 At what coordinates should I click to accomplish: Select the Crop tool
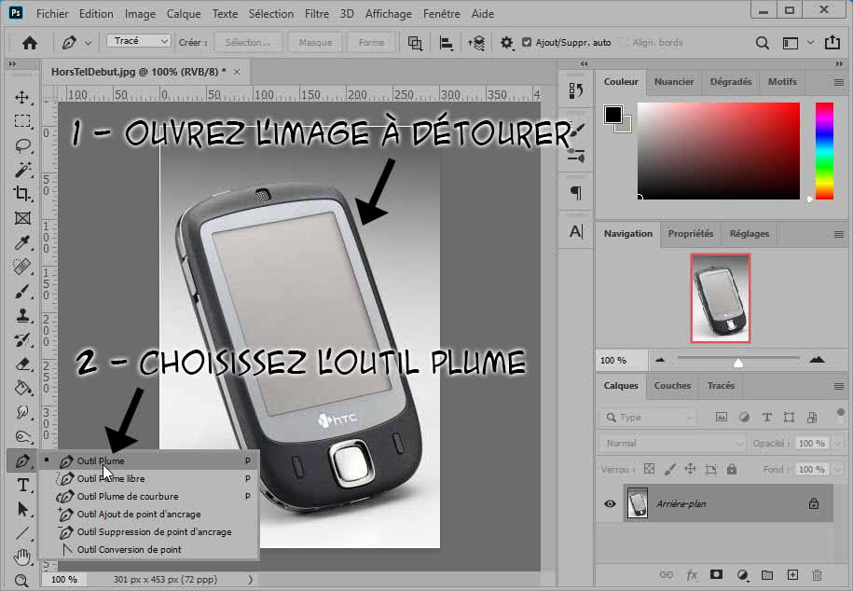point(22,194)
